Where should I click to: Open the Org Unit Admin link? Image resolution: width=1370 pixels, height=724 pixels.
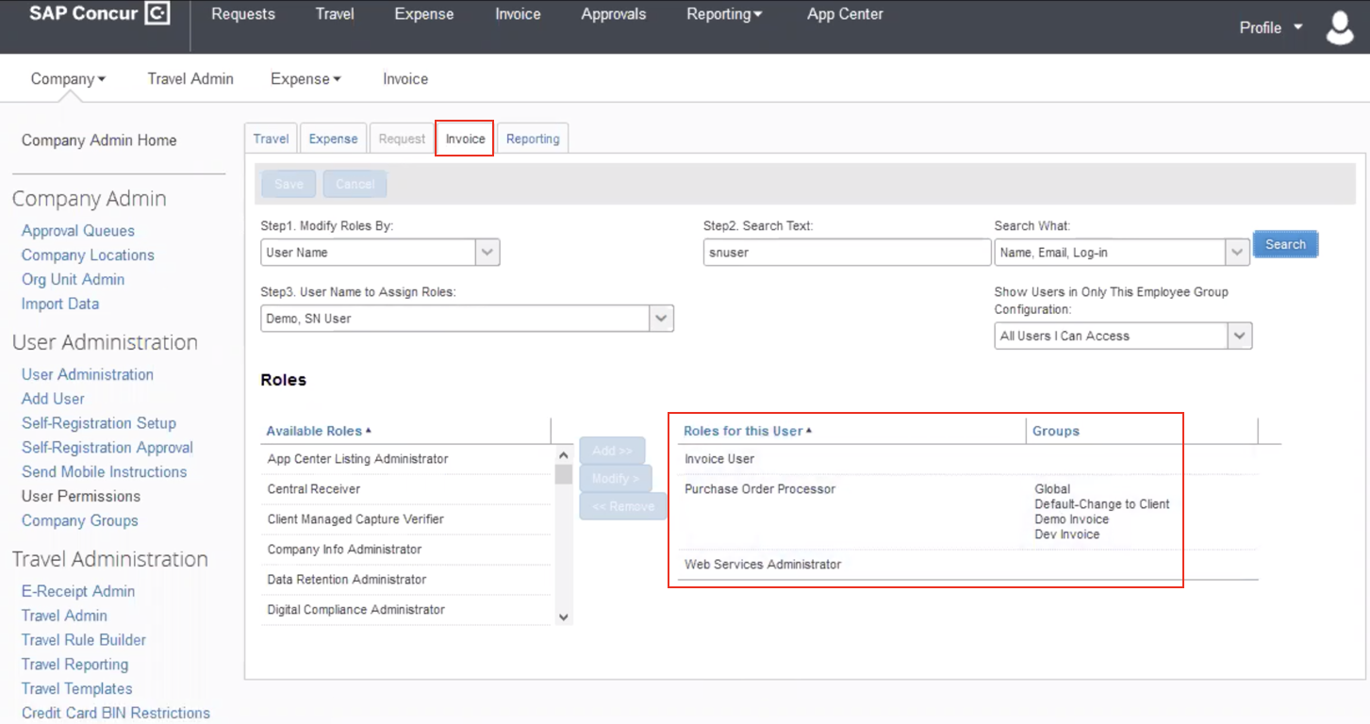[73, 280]
